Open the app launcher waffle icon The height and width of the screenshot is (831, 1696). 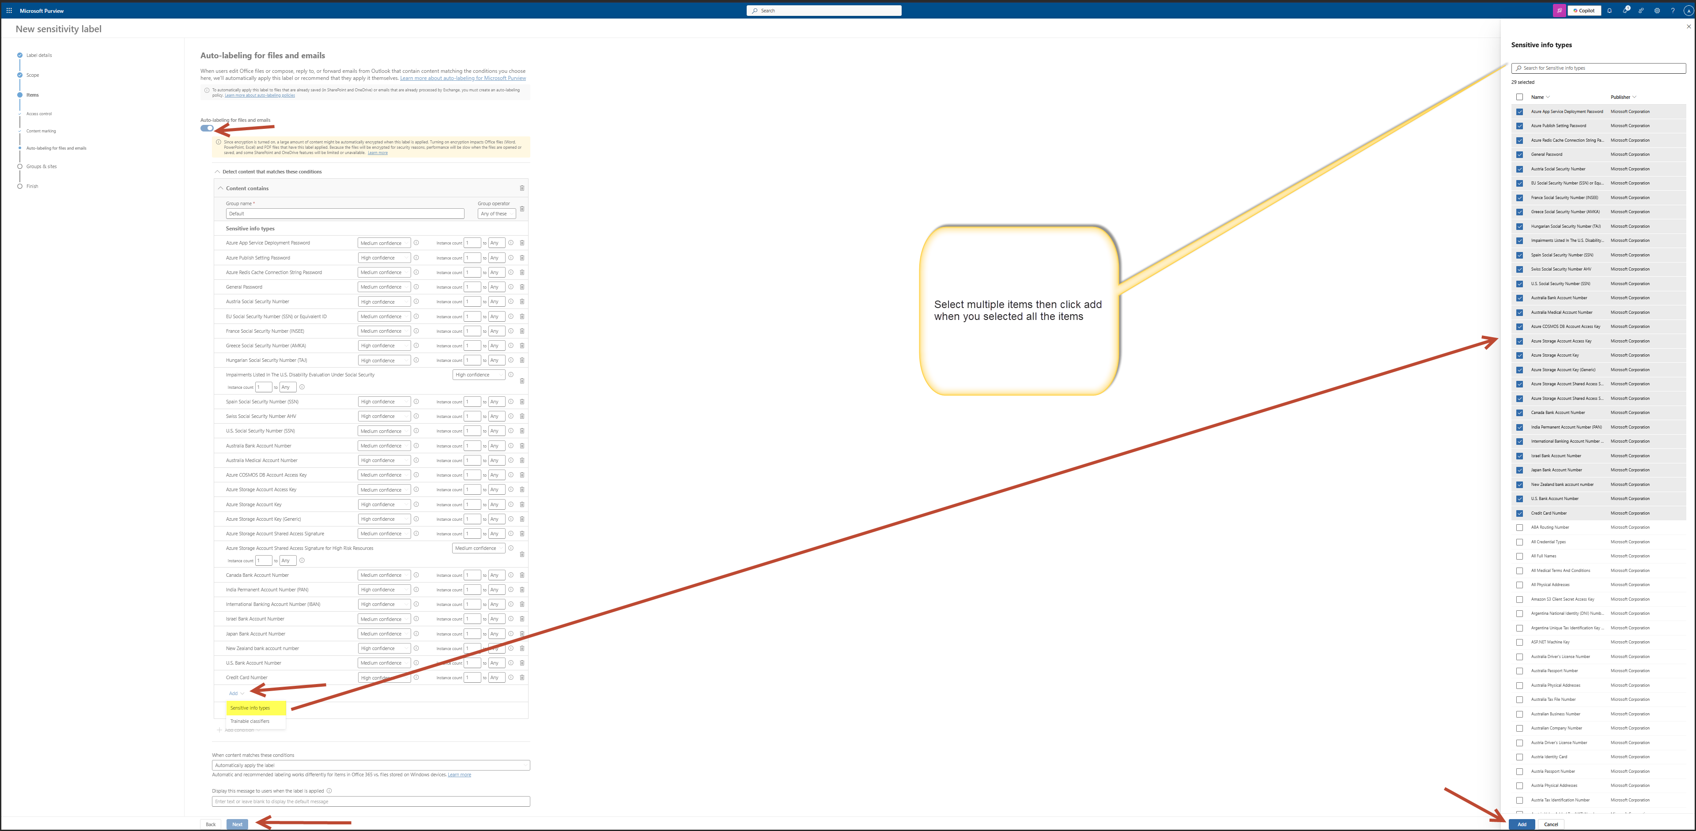[9, 11]
